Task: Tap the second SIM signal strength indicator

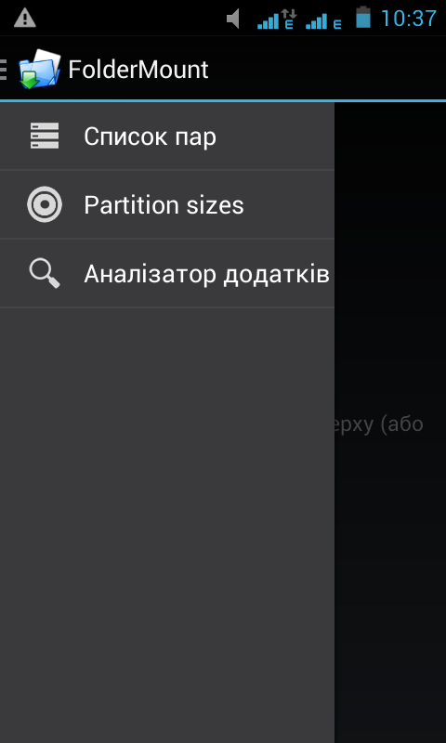Action: tap(317, 20)
